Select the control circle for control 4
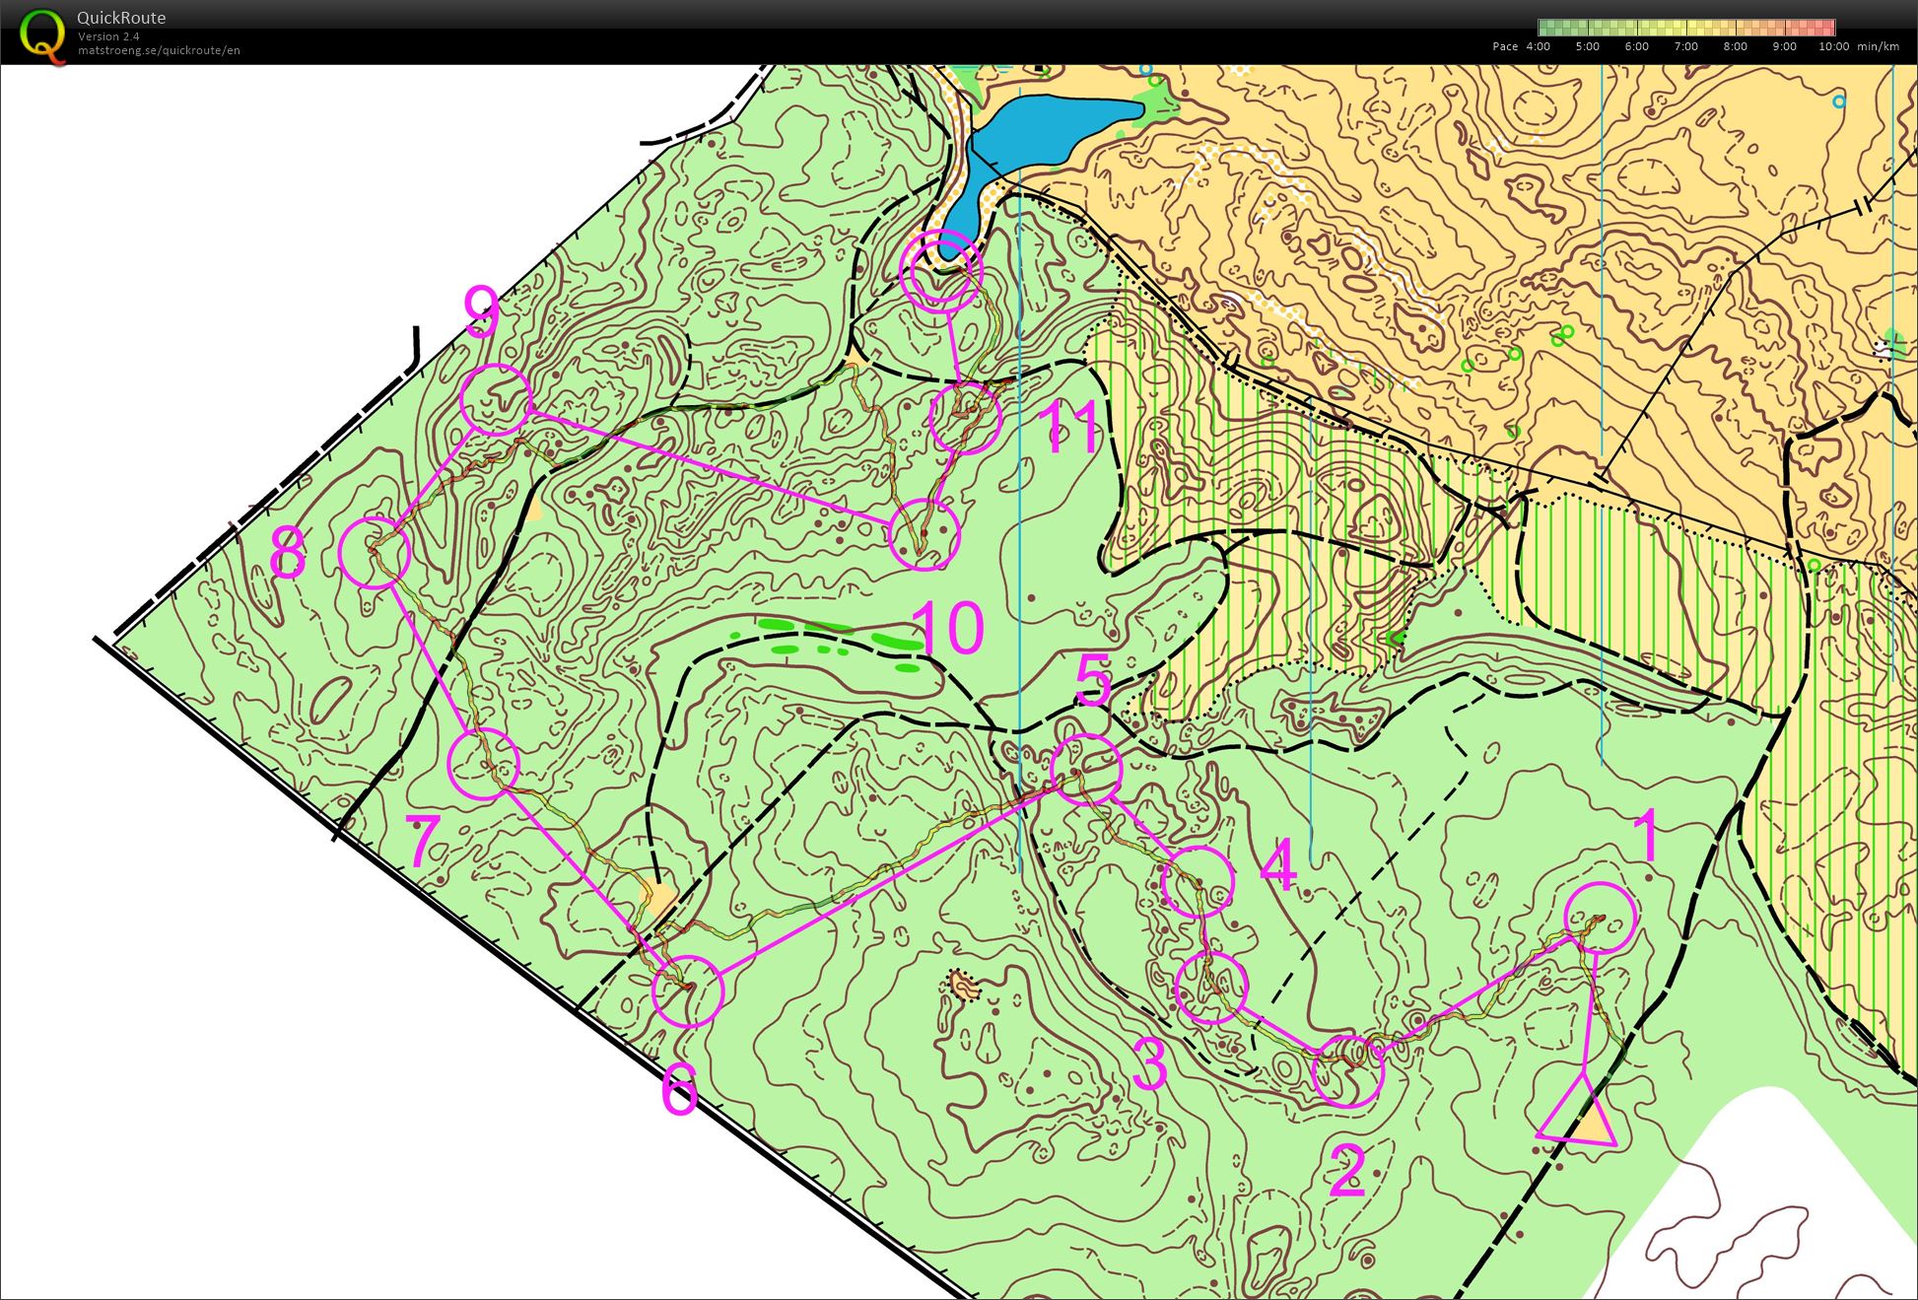The height and width of the screenshot is (1300, 1918). point(1198,882)
